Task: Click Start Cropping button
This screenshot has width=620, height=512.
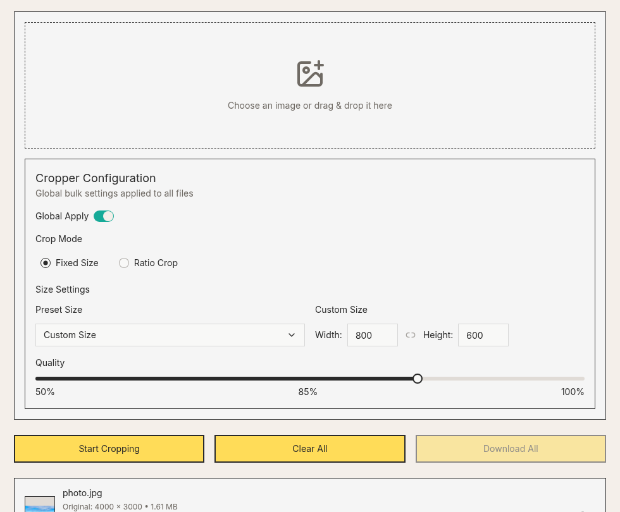Action: (109, 449)
